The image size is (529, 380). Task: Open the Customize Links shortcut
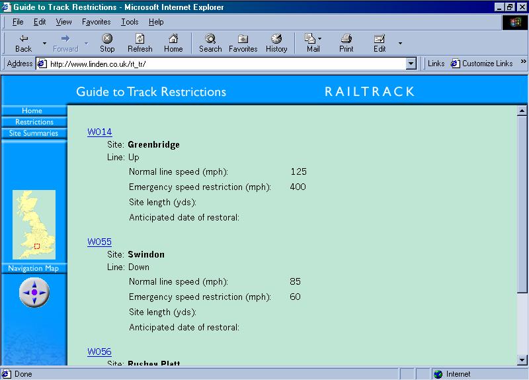point(481,64)
